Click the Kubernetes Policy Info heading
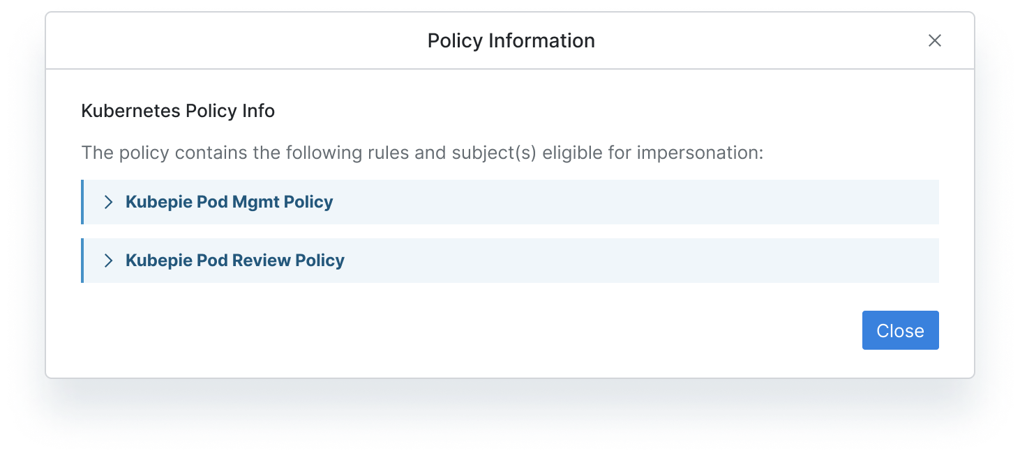 [x=178, y=111]
